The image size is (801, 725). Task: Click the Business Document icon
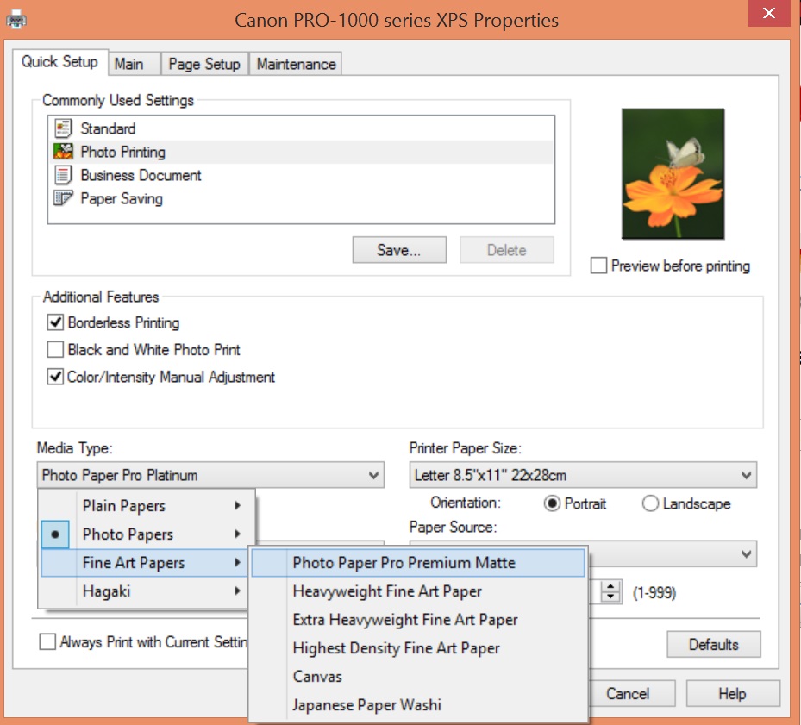(63, 175)
